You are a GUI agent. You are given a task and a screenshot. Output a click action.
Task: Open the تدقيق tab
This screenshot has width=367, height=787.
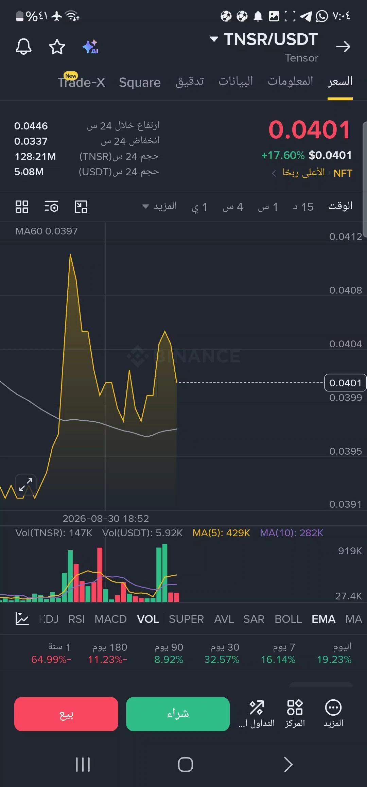tap(190, 82)
